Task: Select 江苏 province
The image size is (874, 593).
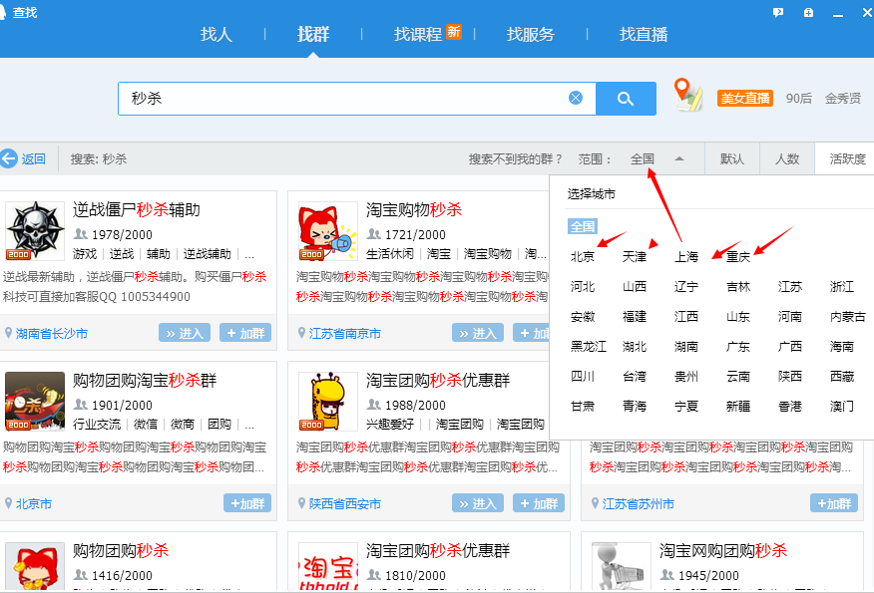Action: pos(790,287)
